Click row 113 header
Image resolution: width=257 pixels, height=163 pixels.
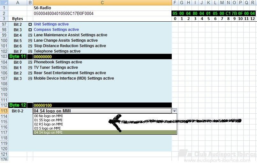pyautogui.click(x=4, y=111)
